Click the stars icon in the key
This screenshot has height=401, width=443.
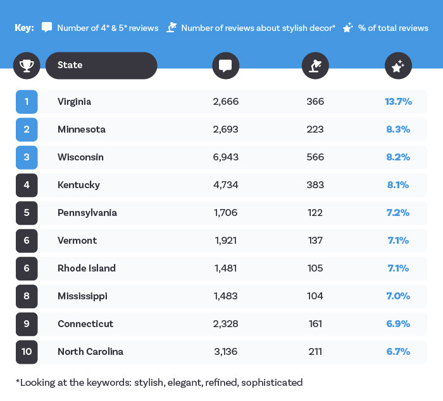(x=348, y=27)
